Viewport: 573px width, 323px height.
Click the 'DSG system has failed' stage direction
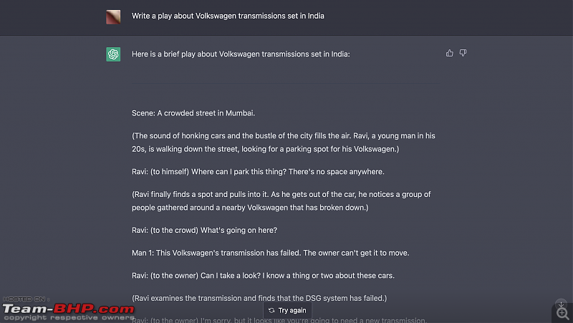coord(259,298)
